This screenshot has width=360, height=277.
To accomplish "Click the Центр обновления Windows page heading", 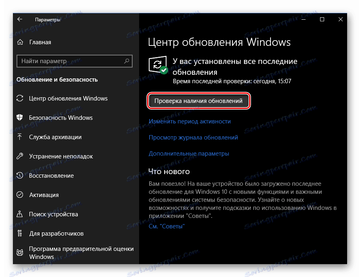I will tap(219, 42).
